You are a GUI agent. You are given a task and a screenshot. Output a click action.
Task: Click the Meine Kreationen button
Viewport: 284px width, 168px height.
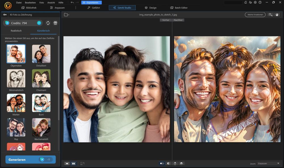(255, 14)
